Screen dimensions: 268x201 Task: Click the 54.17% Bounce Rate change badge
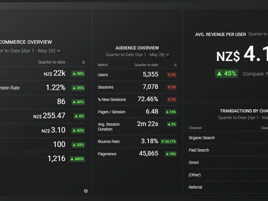coord(169,142)
